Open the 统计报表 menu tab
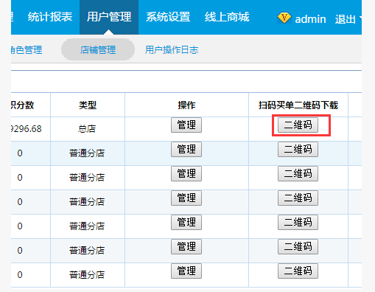Image resolution: width=375 pixels, height=292 pixels. click(x=50, y=17)
